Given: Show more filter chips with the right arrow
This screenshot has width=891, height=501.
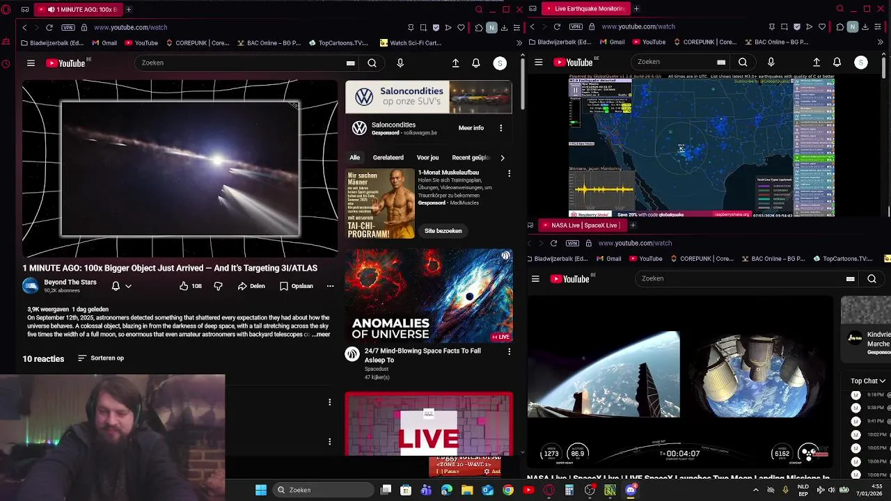Looking at the screenshot, I should [503, 158].
